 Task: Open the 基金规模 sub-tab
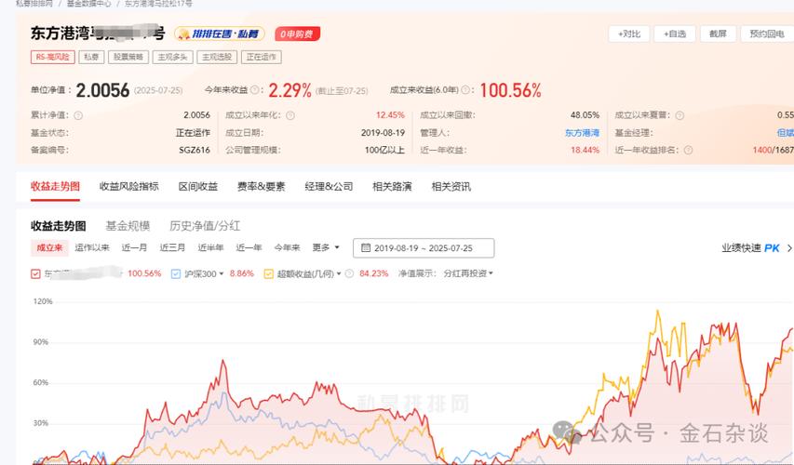(x=128, y=226)
